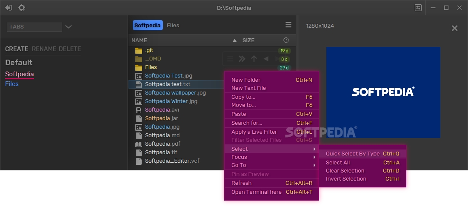Toggle name sort order with the triangle arrow
This screenshot has height=207, width=468.
pyautogui.click(x=234, y=40)
